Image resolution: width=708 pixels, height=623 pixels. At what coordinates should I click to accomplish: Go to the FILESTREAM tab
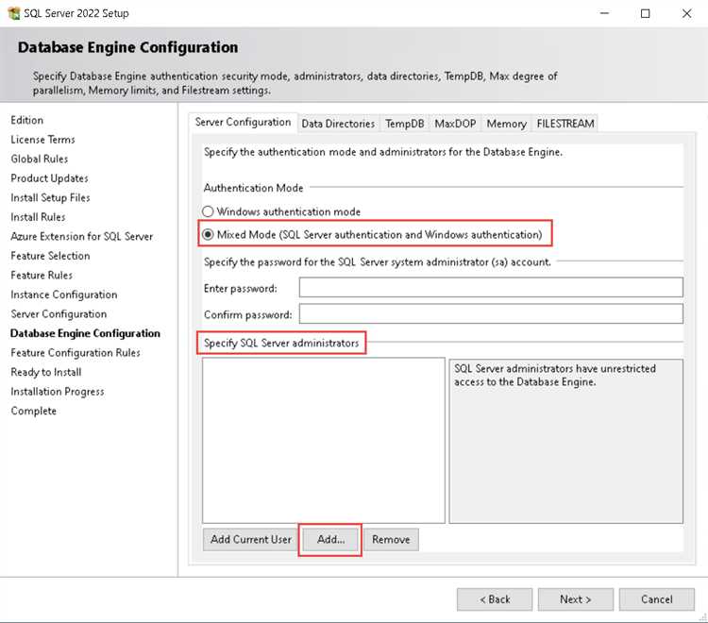tap(565, 124)
